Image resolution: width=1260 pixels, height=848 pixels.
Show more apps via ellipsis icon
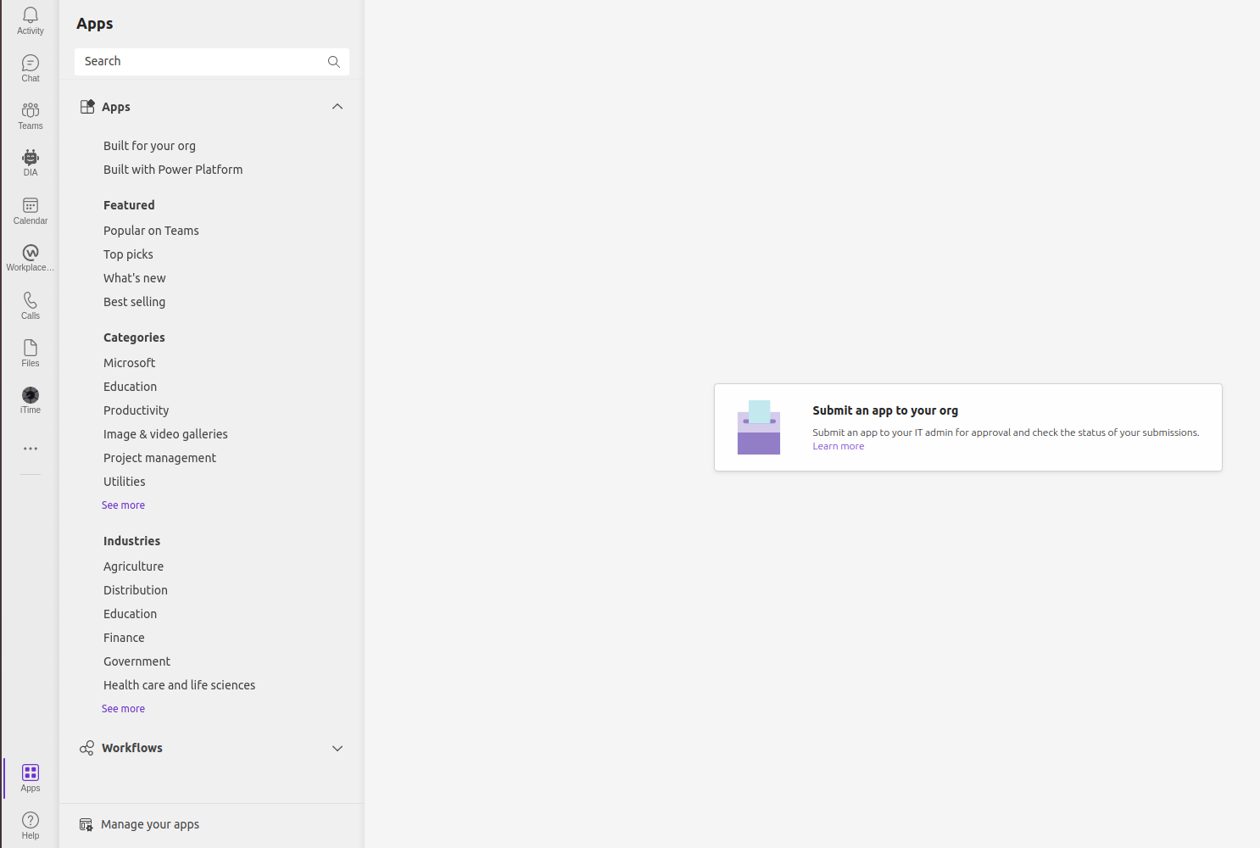click(x=31, y=449)
